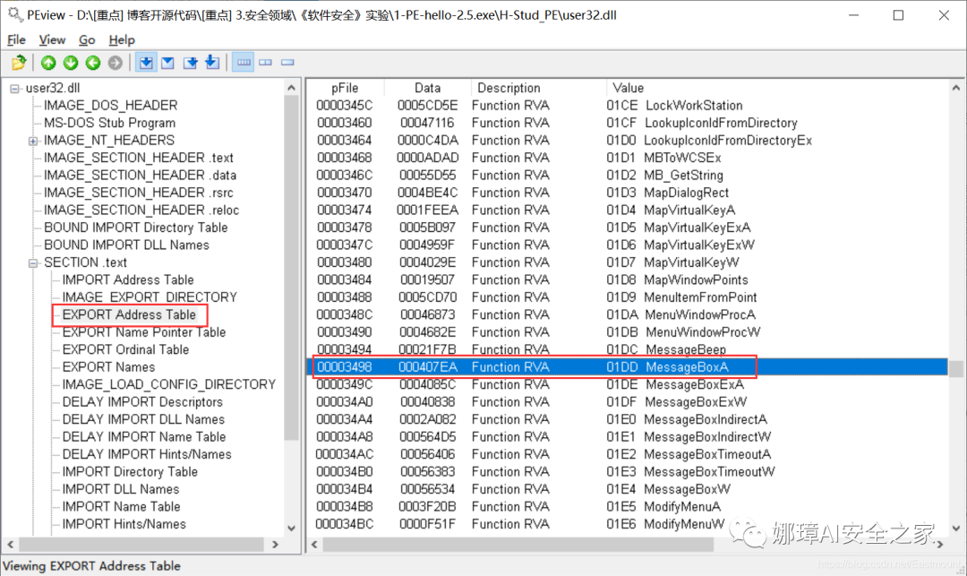This screenshot has width=967, height=576.
Task: Select BOUND IMPORT Directory Table
Action: [x=136, y=228]
